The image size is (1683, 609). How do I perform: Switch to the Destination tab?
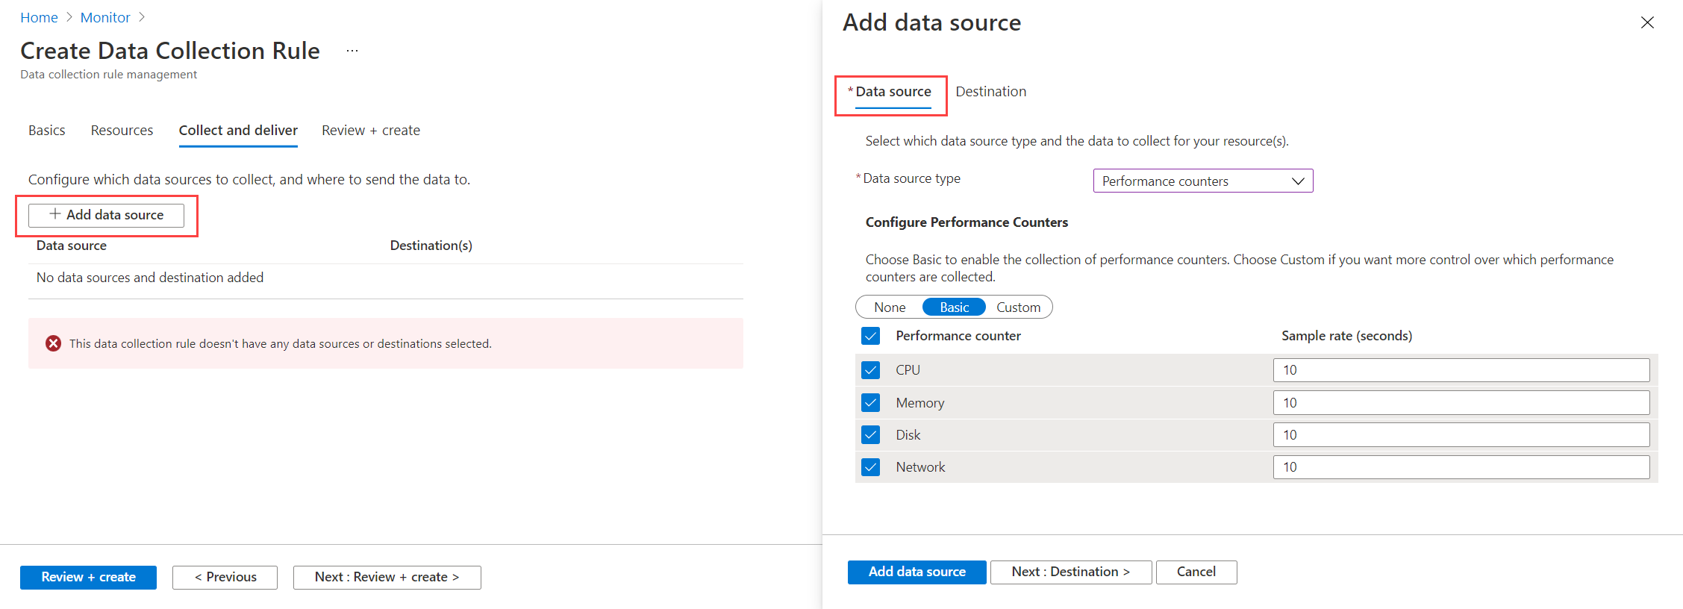(x=990, y=92)
